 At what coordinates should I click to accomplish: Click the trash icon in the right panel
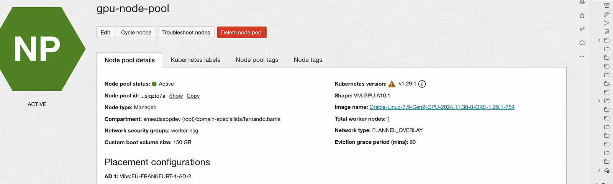(x=606, y=31)
